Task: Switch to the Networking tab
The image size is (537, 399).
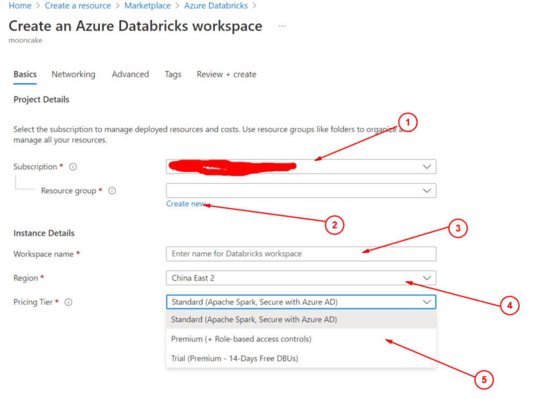Action: [73, 74]
